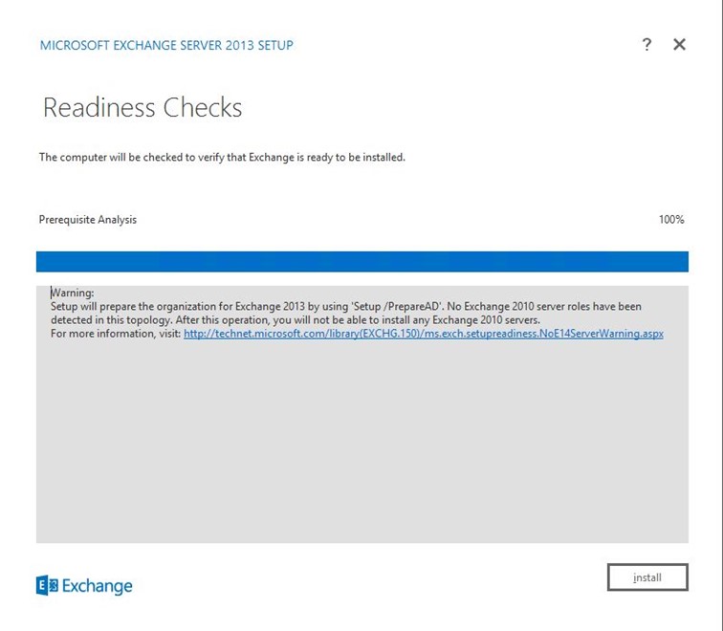Select the Prerequisite Analysis label
723x631 pixels.
pyautogui.click(x=88, y=220)
